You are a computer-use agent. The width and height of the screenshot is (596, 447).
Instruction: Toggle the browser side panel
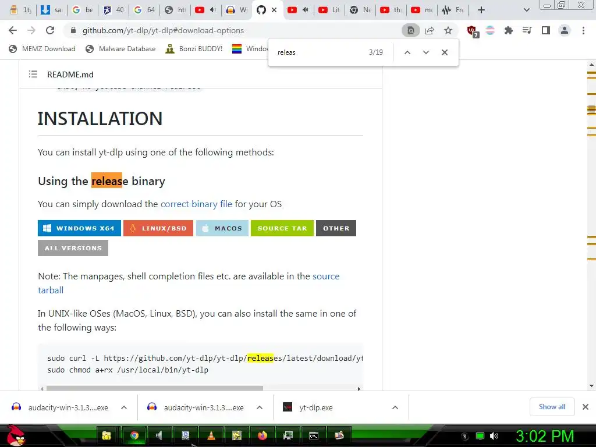546,30
